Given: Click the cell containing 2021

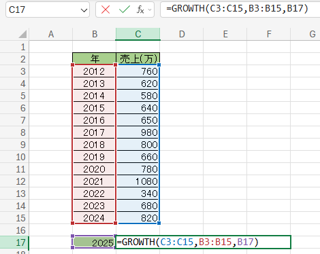Looking at the screenshot, I should [94, 181].
